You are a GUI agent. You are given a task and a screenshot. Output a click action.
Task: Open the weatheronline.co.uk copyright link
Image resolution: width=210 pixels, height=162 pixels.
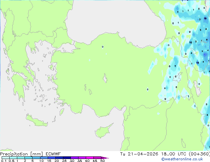[x=182, y=159]
